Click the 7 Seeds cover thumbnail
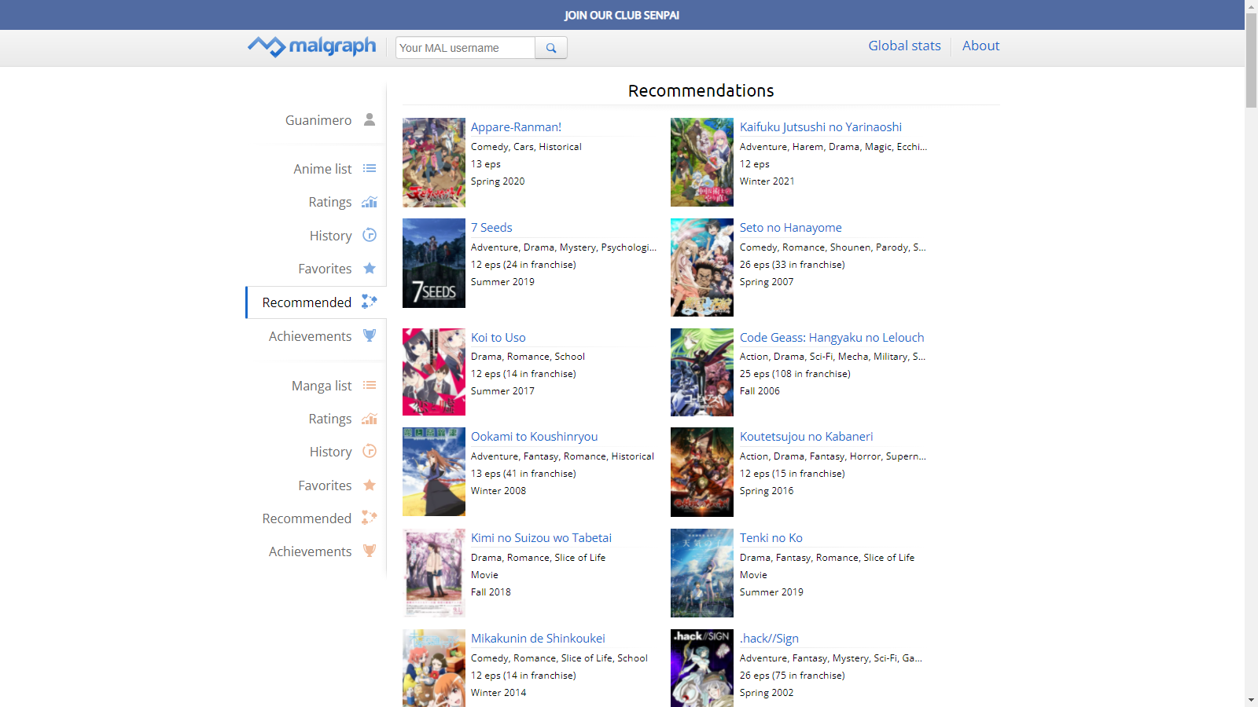This screenshot has height=707, width=1258. [434, 263]
